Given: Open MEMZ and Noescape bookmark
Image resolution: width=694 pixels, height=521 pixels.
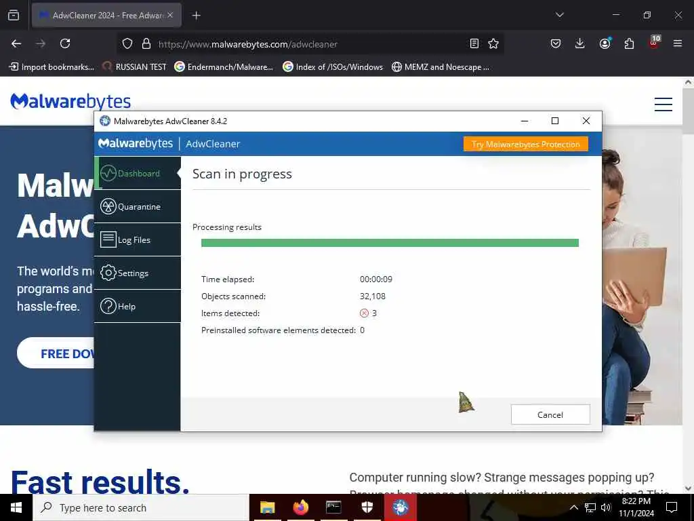Looking at the screenshot, I should tap(441, 67).
